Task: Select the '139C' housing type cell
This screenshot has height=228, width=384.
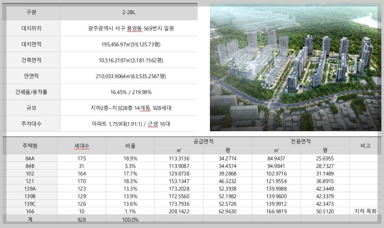Action: click(x=30, y=204)
